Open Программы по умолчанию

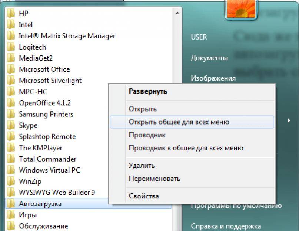pos(236,206)
